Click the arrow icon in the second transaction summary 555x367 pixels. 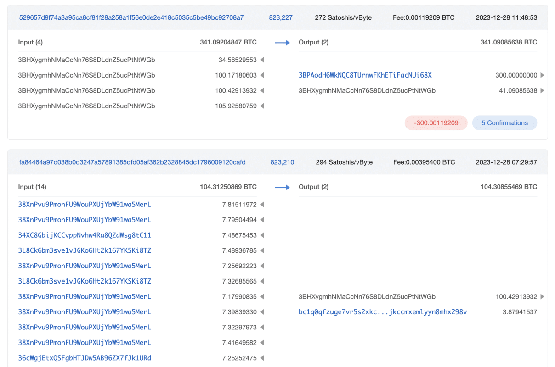(x=282, y=187)
